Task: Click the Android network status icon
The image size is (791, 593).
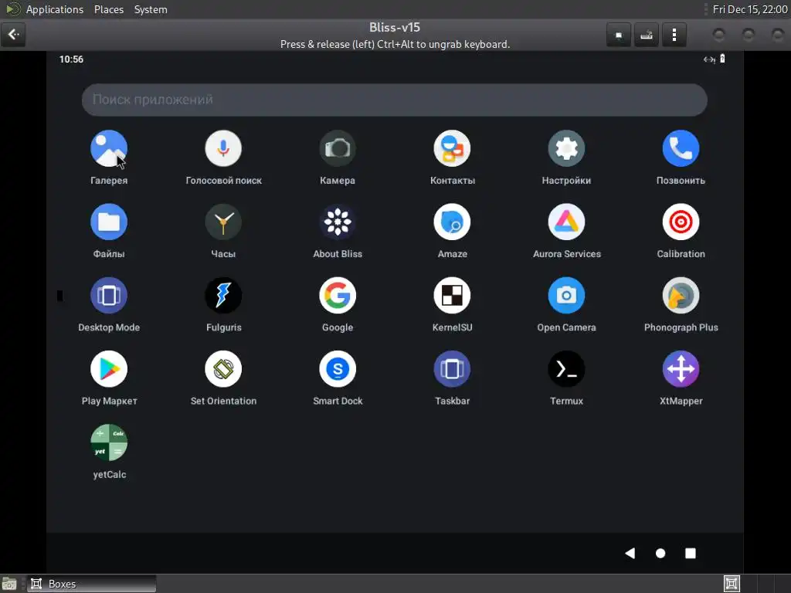Action: [709, 59]
